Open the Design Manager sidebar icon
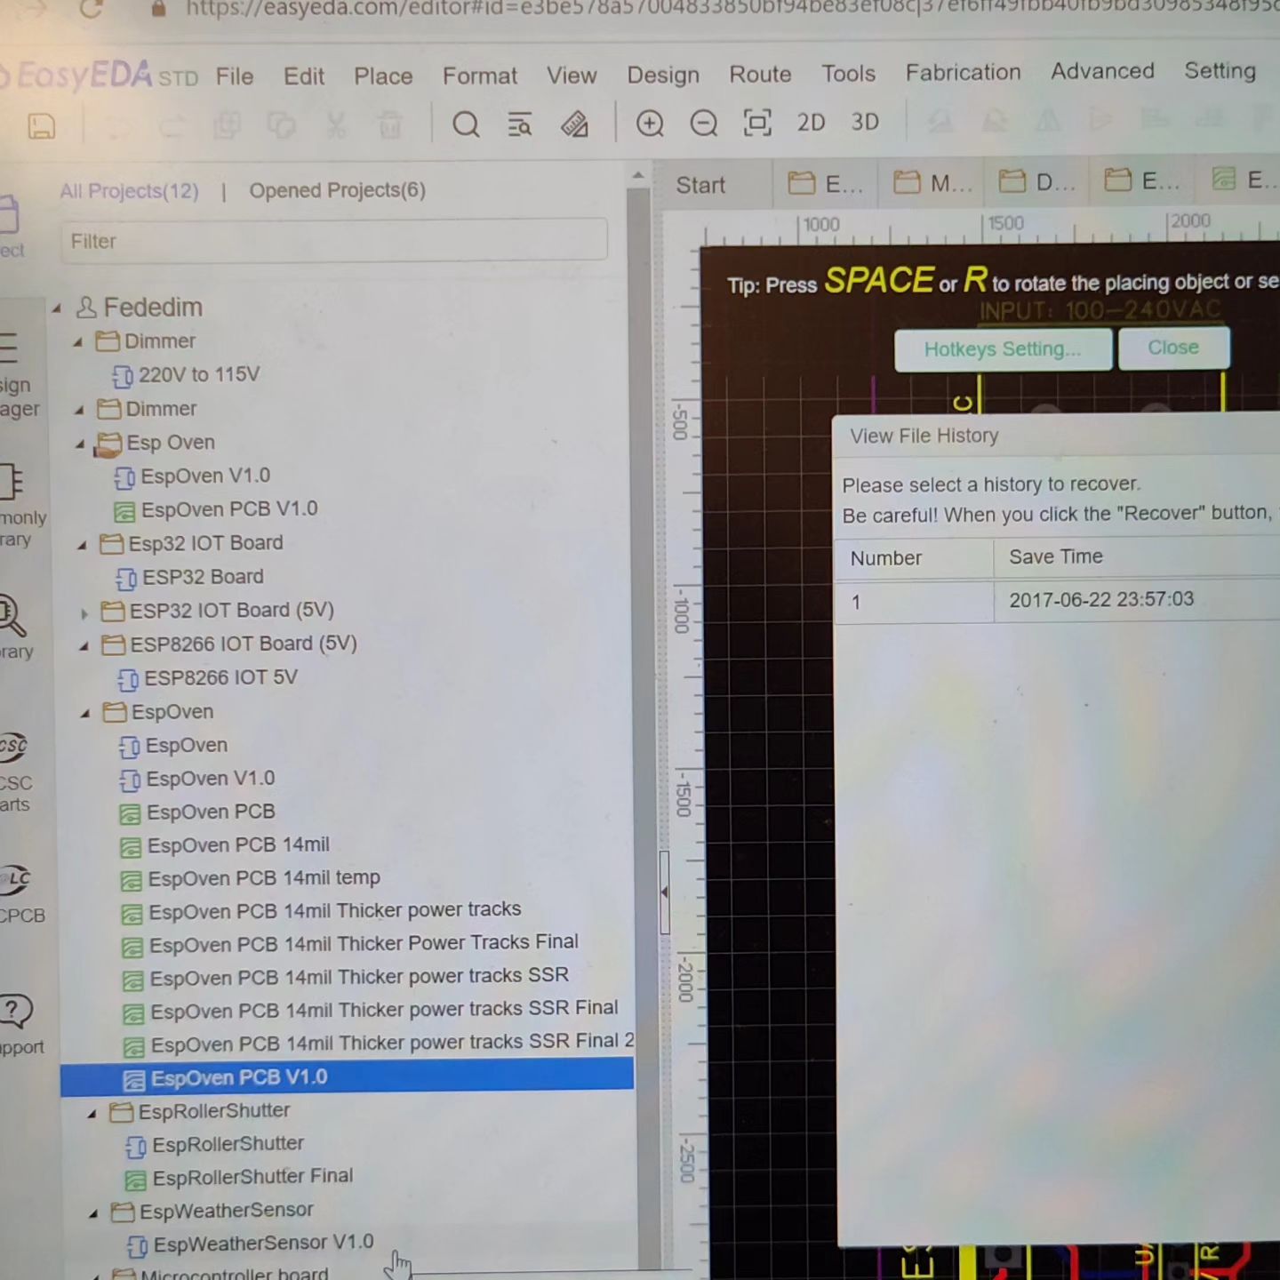Viewport: 1280px width, 1280px height. click(16, 373)
